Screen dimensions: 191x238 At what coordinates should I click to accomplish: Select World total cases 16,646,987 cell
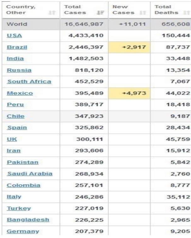tap(84, 24)
